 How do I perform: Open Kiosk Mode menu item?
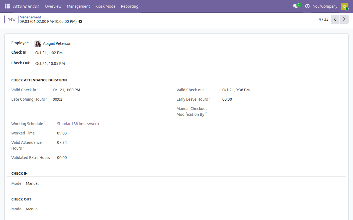[x=105, y=6]
